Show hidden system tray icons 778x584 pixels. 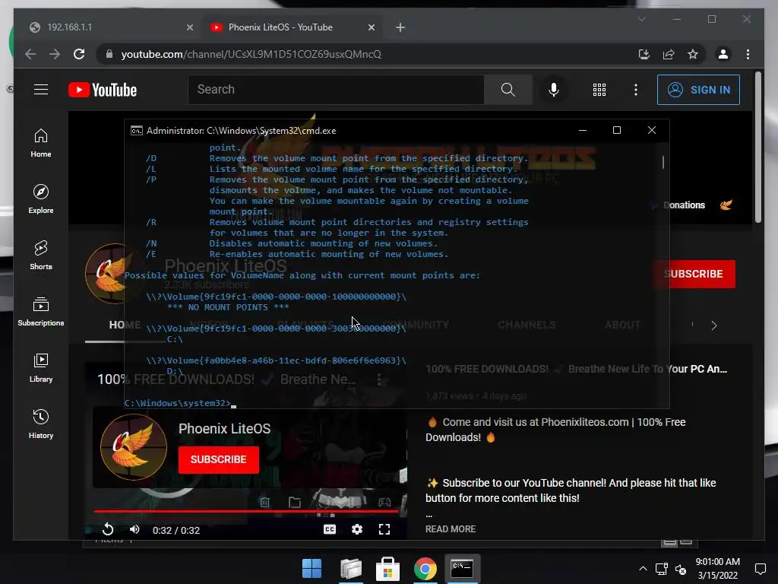pos(643,569)
